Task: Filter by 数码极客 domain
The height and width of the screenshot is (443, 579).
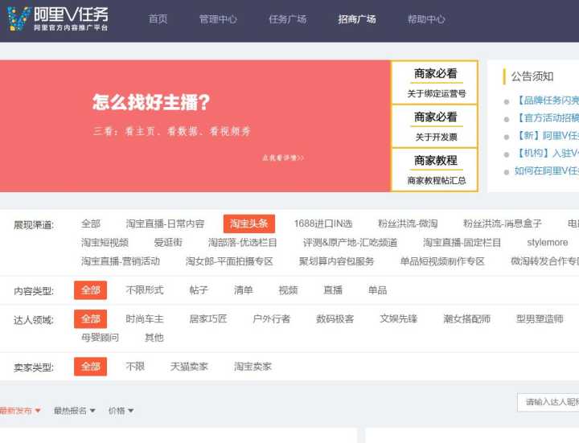Action: coord(335,319)
